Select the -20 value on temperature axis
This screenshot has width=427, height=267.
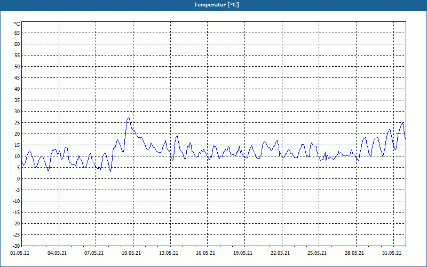17,223
